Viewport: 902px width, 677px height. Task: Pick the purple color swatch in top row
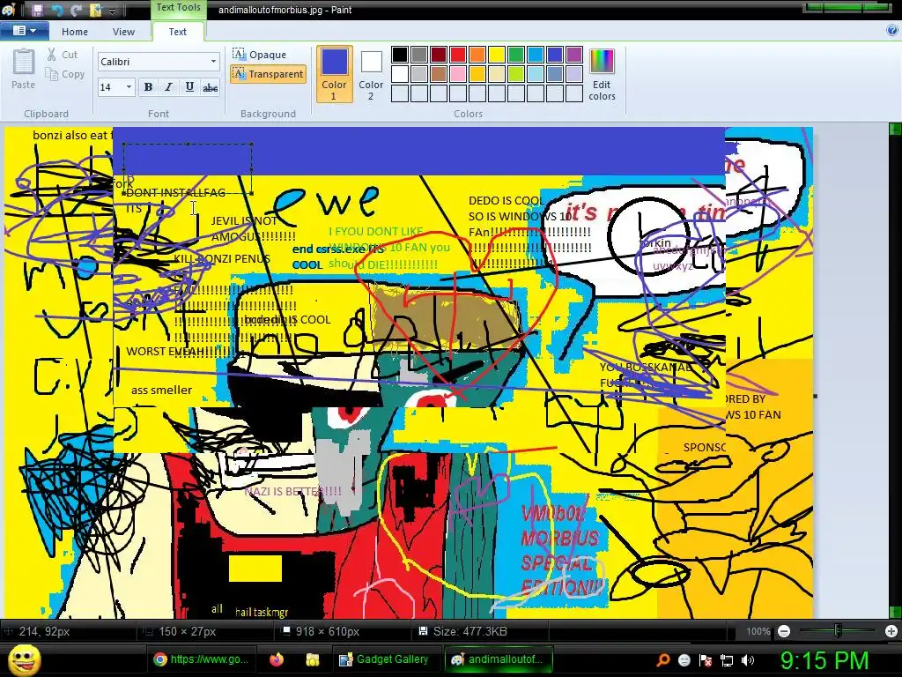(574, 55)
